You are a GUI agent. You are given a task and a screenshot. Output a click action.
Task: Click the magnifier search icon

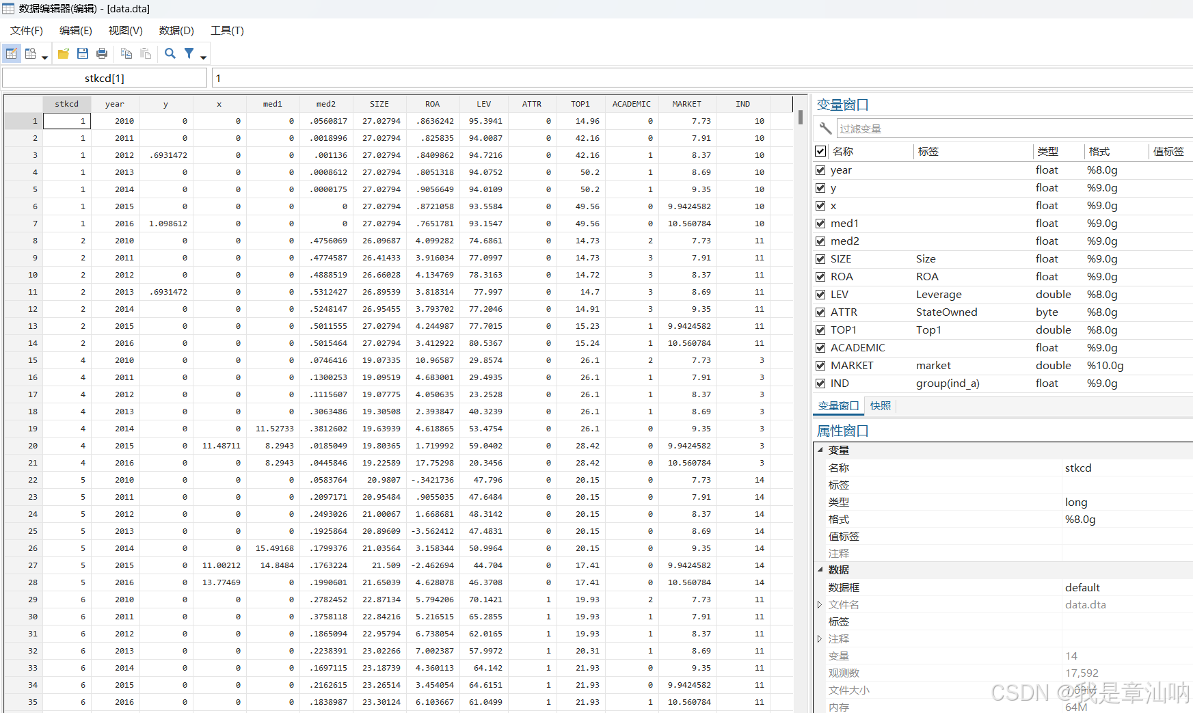170,53
